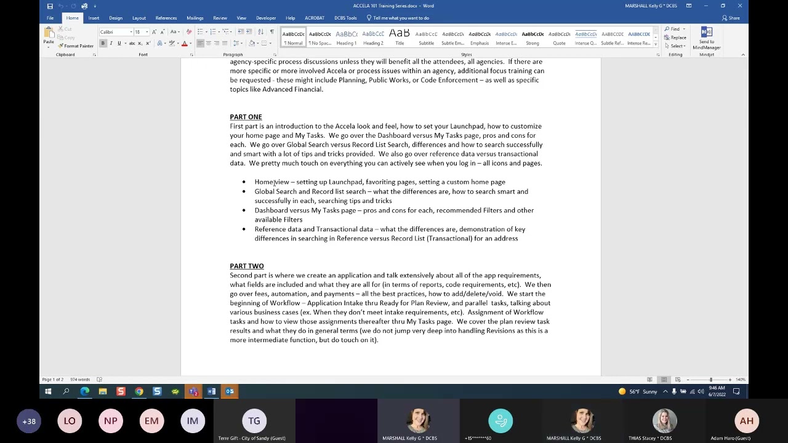
Task: Click the 974 words count
Action: (x=80, y=380)
